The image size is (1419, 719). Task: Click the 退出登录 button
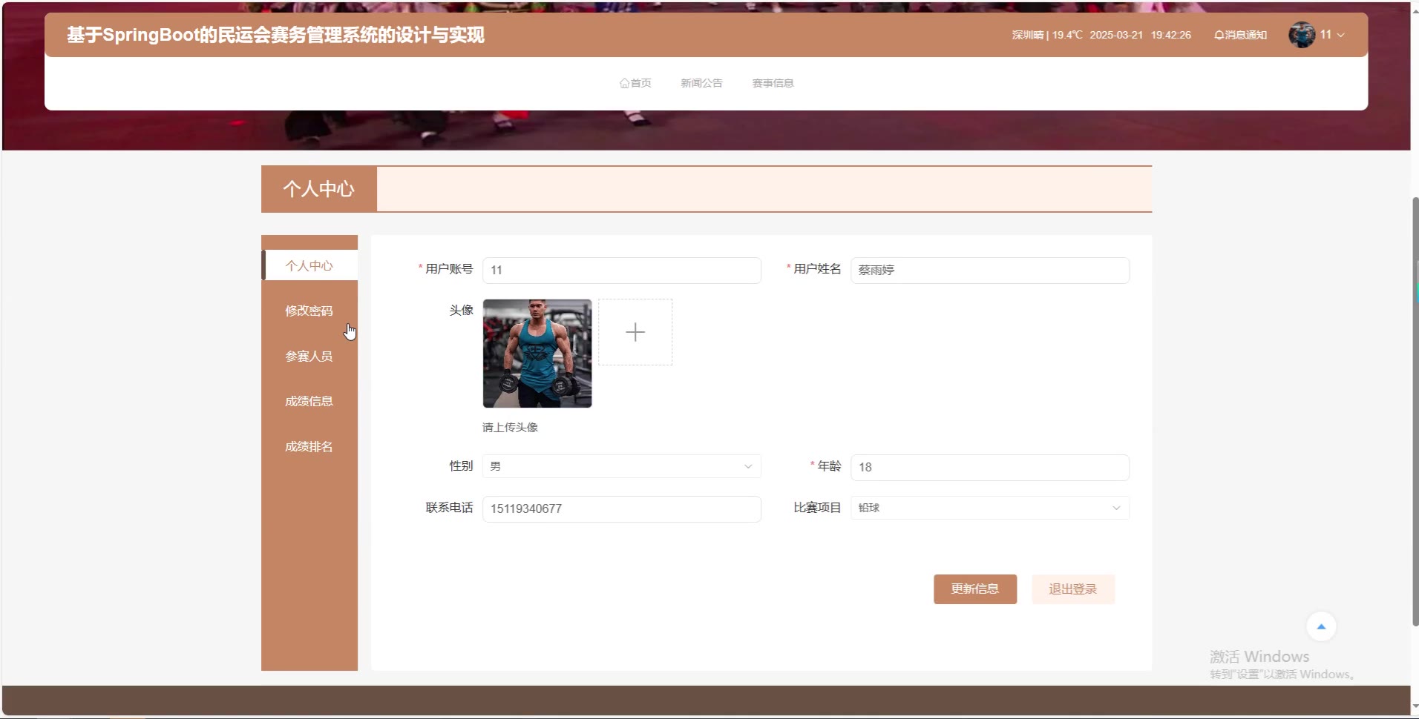point(1073,589)
